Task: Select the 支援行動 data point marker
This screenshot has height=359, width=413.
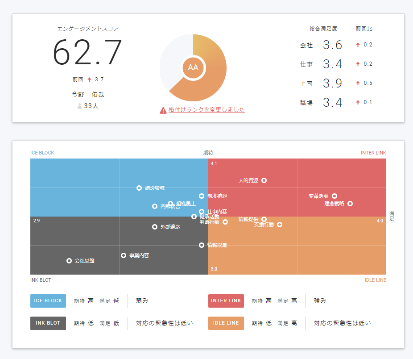Action: (280, 225)
